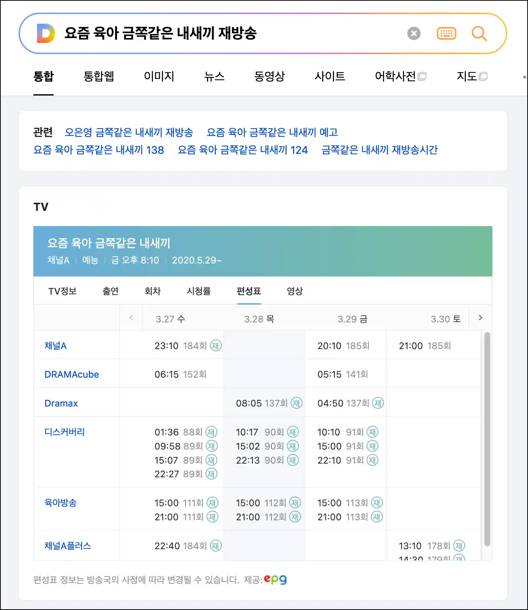Click related search 오은영 금쪽같은 내새끼 재방송
Viewport: 528px width, 610px height.
[129, 132]
